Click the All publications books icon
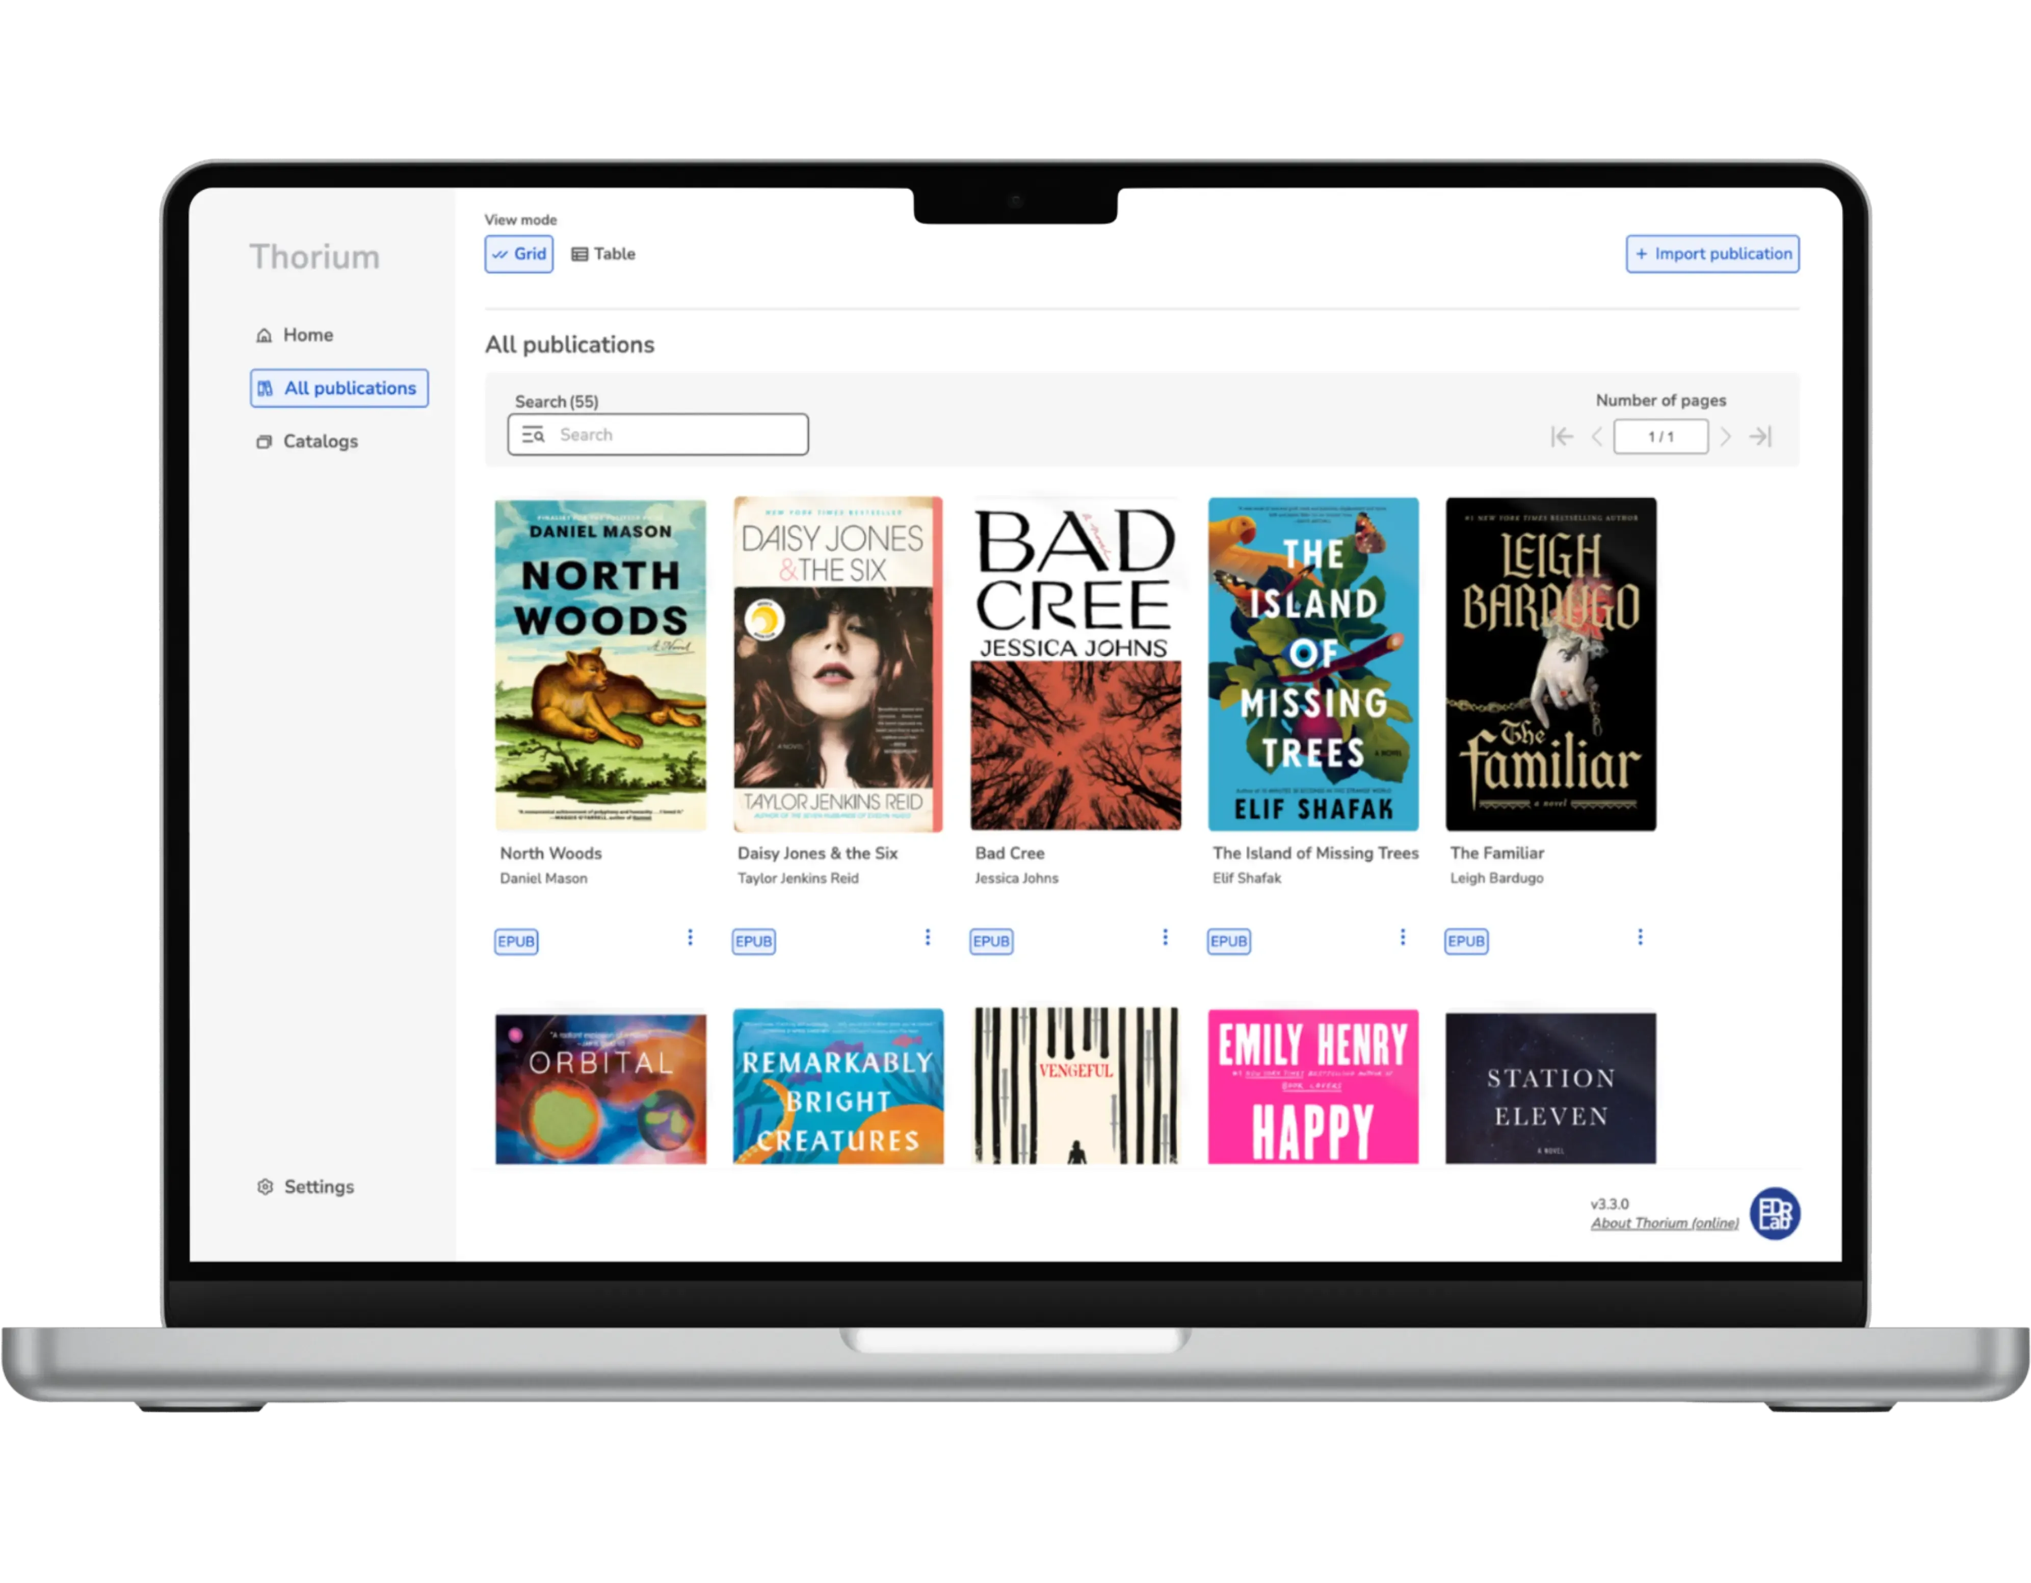This screenshot has height=1583, width=2031. click(265, 388)
